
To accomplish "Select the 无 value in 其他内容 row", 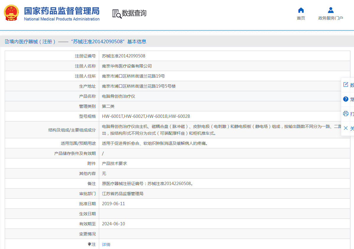I will point(104,174).
